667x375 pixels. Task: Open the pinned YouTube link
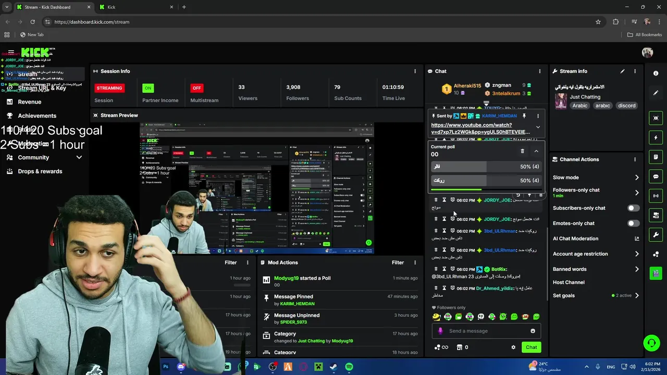480,129
